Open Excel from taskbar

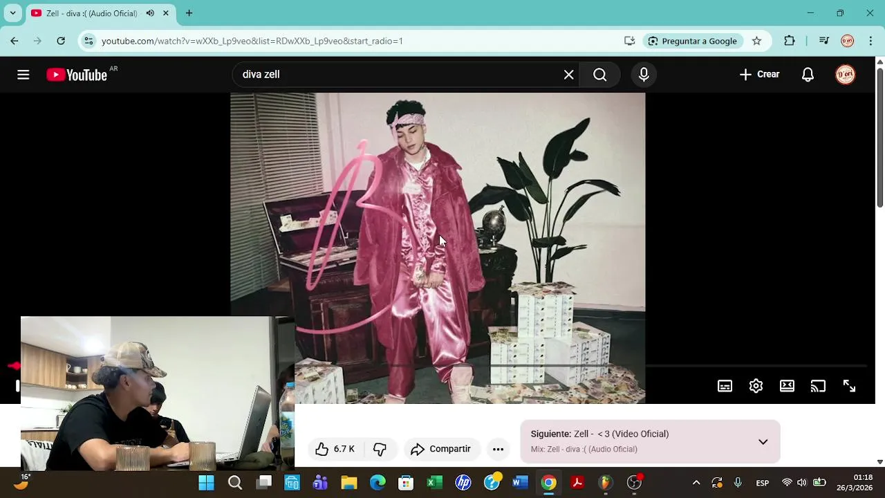click(434, 483)
